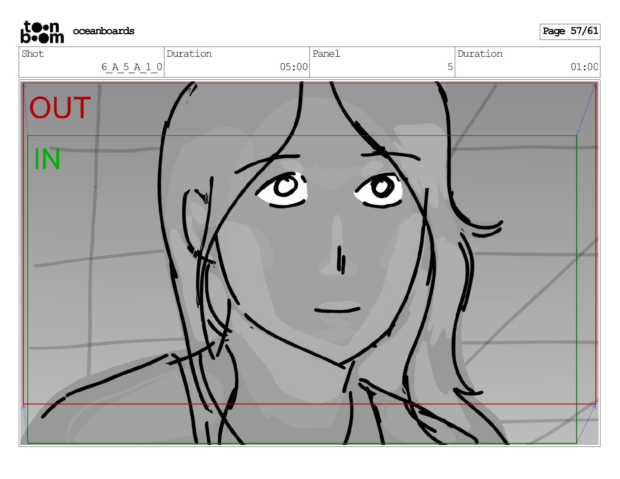
Task: Click the shot name '6_A_5_A_1_0'
Action: pyautogui.click(x=132, y=67)
